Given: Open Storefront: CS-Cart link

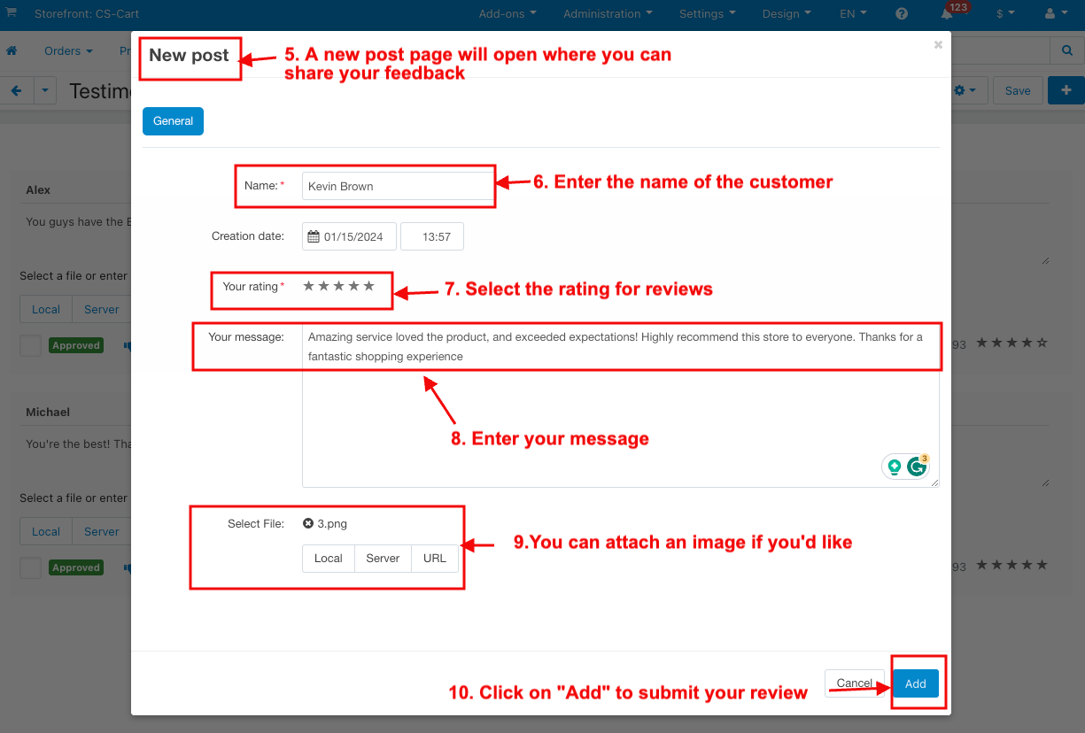Looking at the screenshot, I should 87,14.
